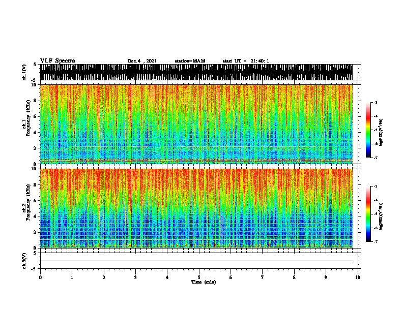The width and height of the screenshot is (403, 311).
Task: Click the flat line in the ch.3 panel
Action: [x=196, y=261]
